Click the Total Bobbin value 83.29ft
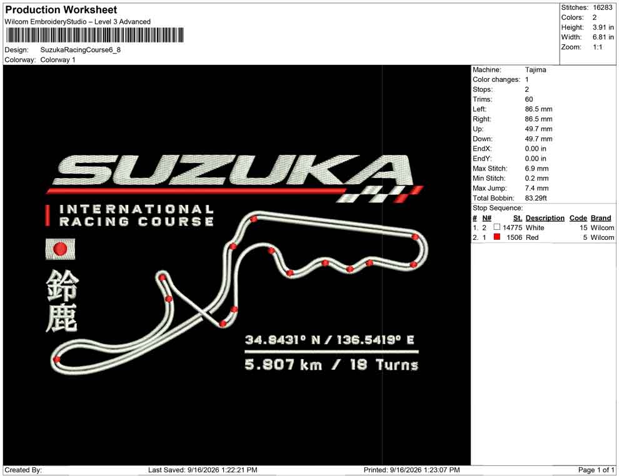Screen dimensions: 619x476 [536, 198]
